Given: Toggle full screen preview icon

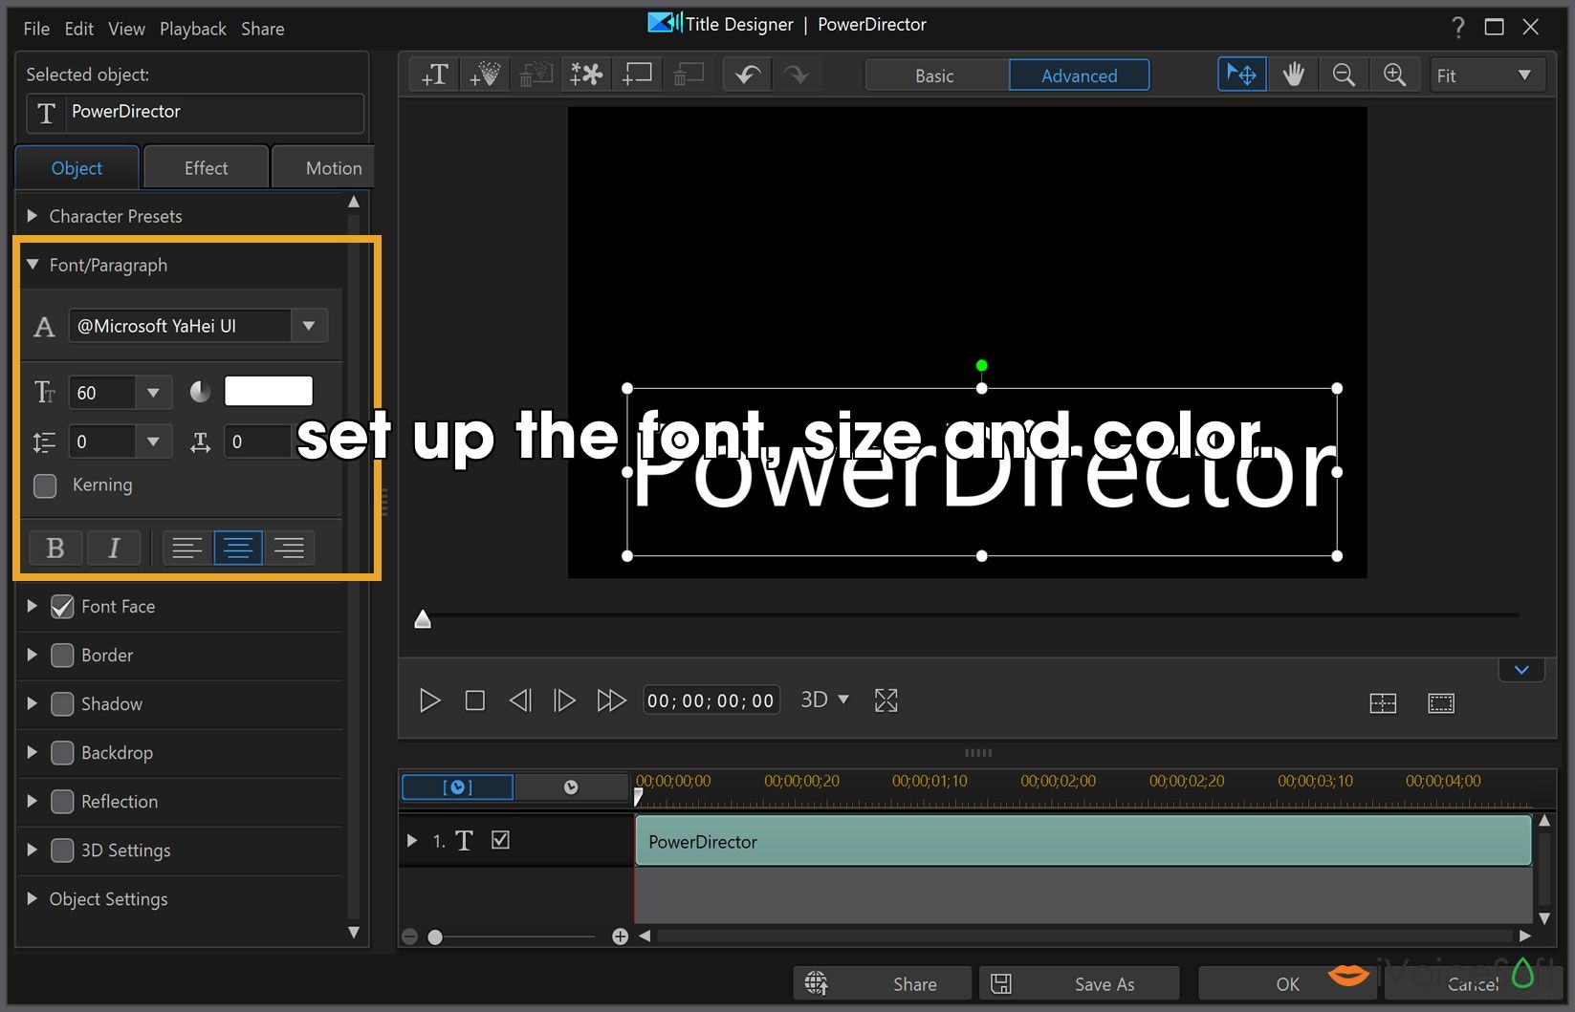Looking at the screenshot, I should [886, 700].
